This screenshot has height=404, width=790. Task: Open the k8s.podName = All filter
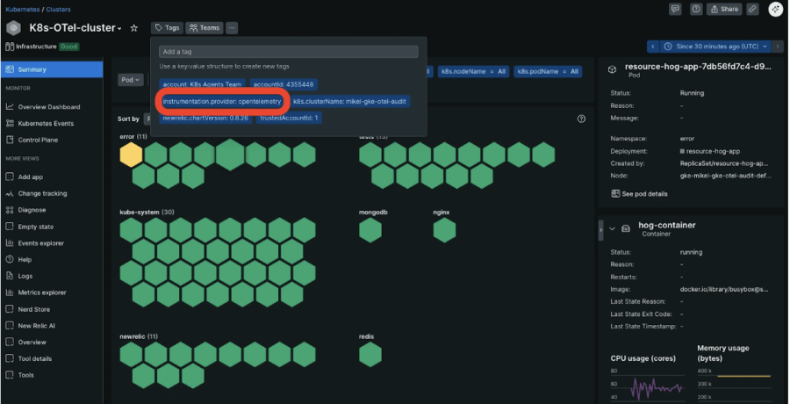click(548, 72)
